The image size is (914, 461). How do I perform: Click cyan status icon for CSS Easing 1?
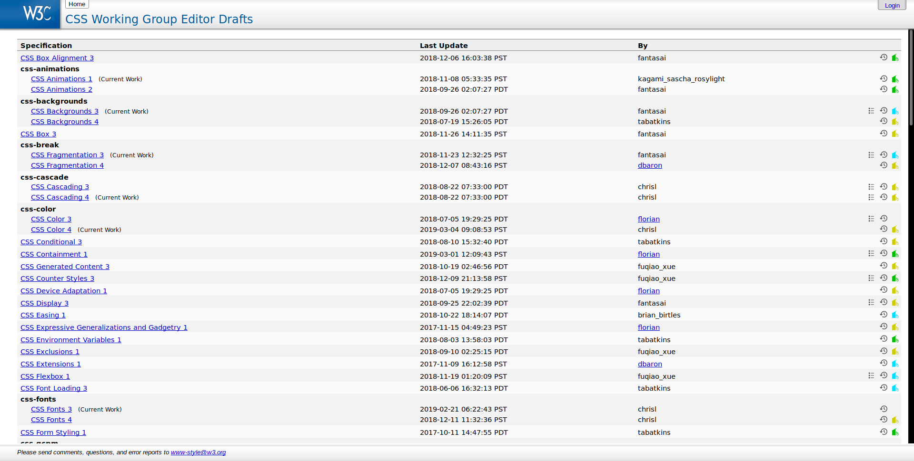point(895,315)
